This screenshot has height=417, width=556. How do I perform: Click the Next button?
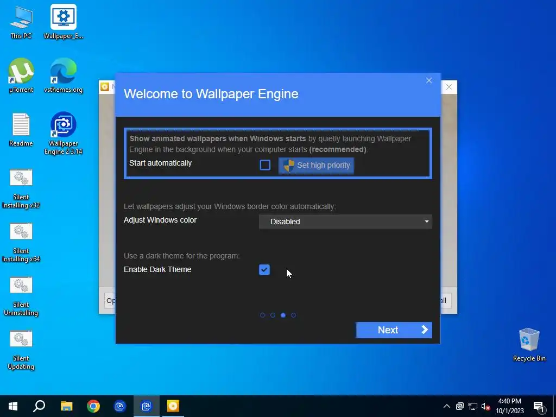[394, 330]
